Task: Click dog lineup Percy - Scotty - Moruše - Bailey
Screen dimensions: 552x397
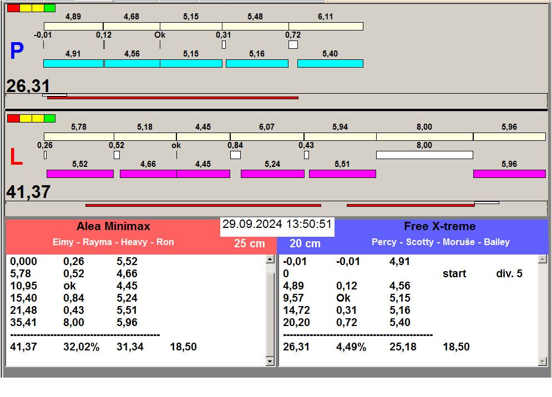Action: tap(440, 242)
